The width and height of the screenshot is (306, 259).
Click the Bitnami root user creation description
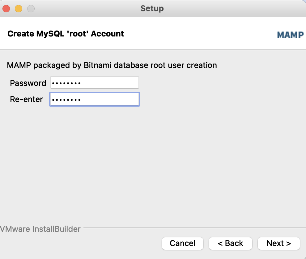[x=111, y=65]
